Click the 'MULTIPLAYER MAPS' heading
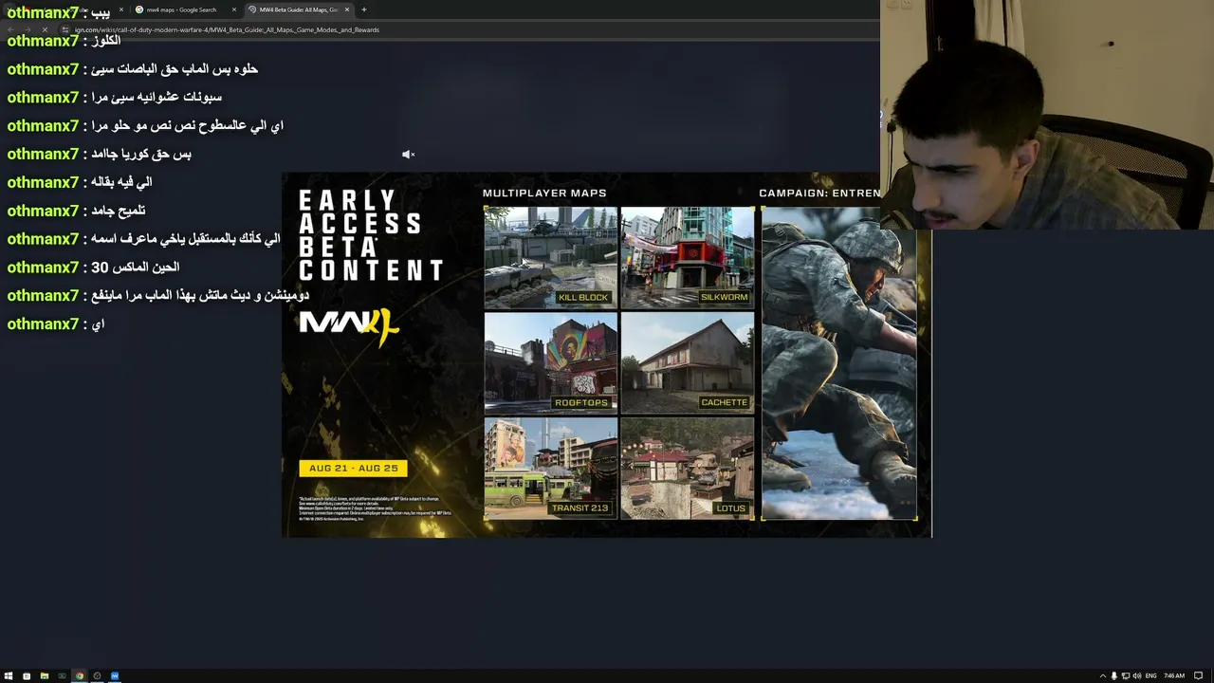Screen dimensions: 1214x683 [x=544, y=194]
